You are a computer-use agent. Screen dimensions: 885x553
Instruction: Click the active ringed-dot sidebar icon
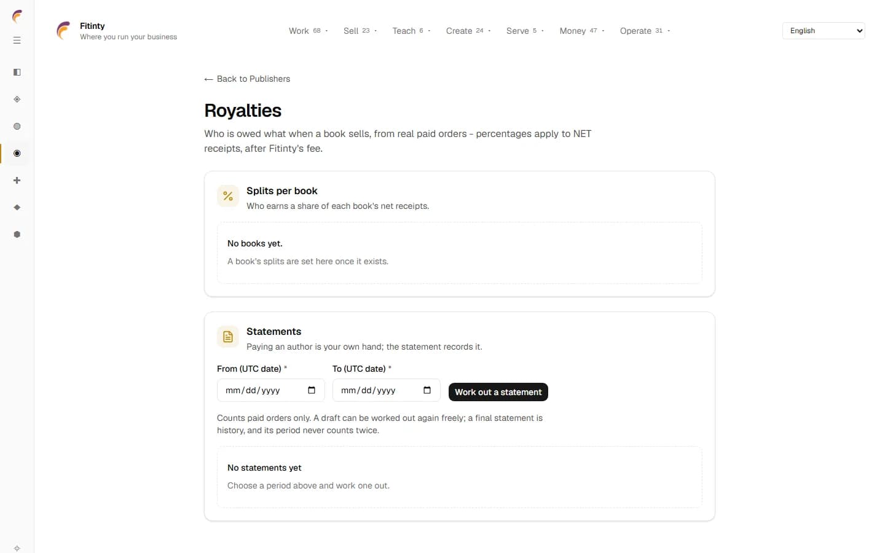point(17,154)
